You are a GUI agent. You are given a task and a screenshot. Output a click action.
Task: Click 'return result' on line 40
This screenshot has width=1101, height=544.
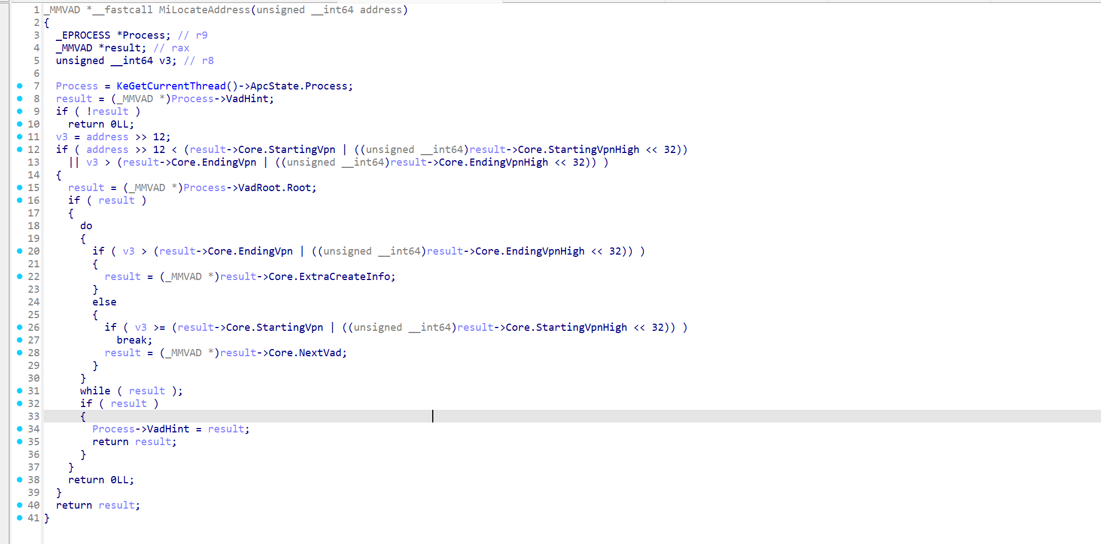point(95,505)
